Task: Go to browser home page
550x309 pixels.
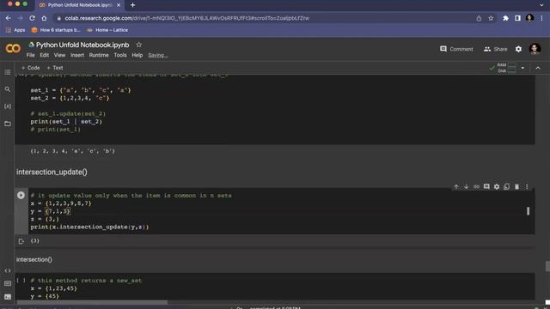Action: [44, 18]
